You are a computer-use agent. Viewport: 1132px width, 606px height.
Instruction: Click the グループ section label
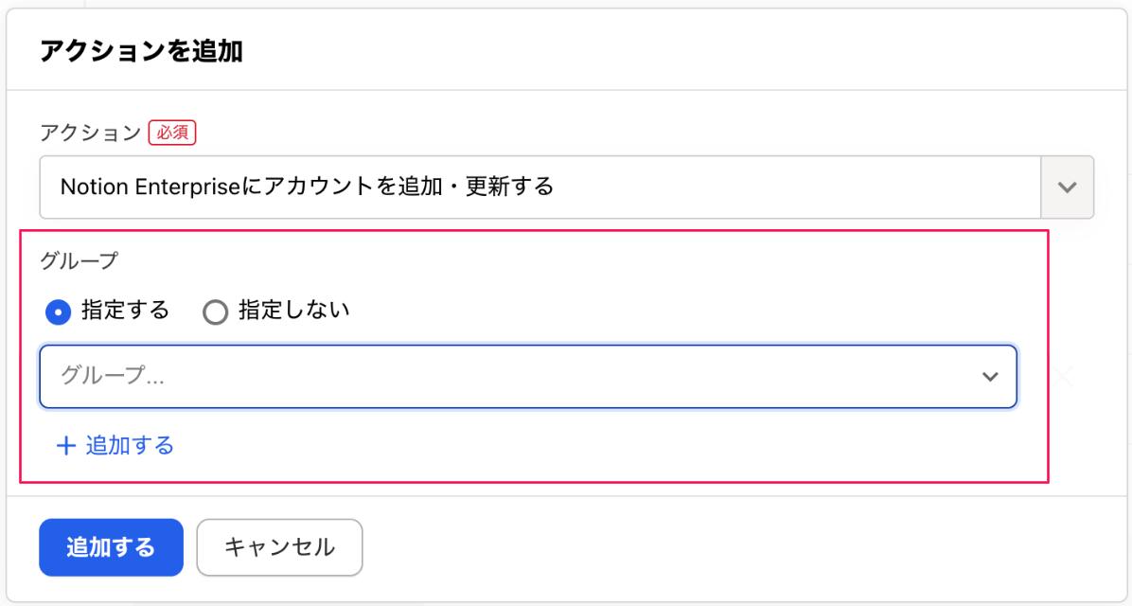[79, 260]
